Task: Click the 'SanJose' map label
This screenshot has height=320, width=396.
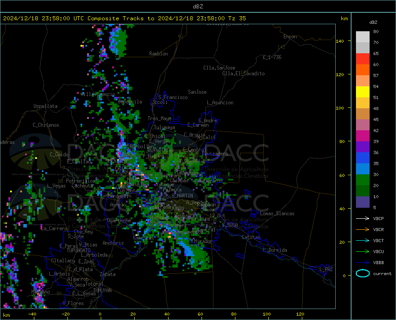Action: [197, 92]
